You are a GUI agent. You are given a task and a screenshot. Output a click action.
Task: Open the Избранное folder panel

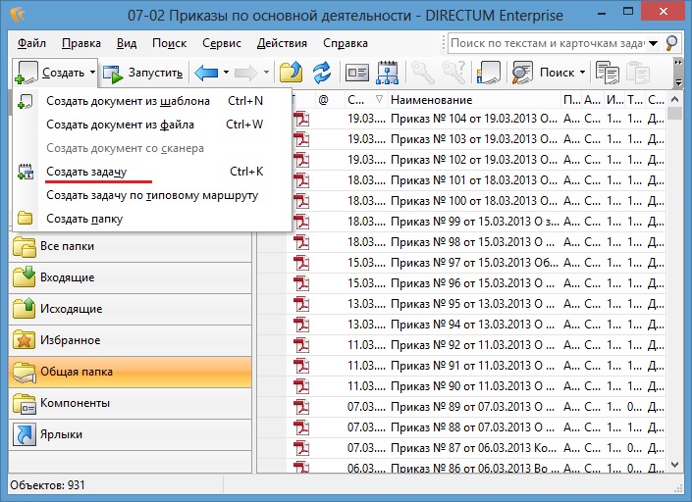tap(70, 340)
